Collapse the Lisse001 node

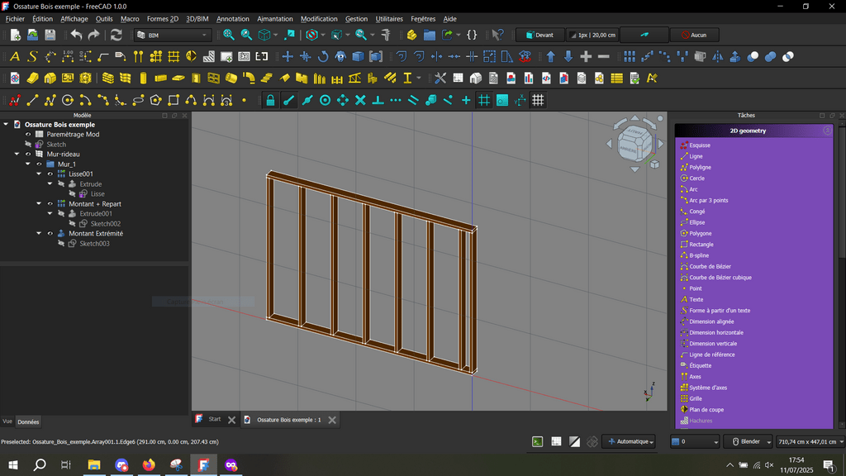39,174
